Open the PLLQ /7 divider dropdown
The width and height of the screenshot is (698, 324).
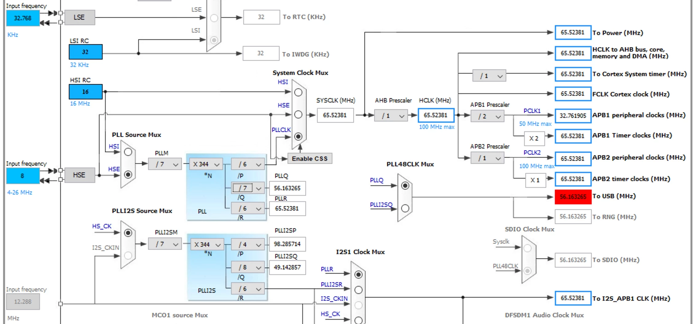[x=248, y=188]
